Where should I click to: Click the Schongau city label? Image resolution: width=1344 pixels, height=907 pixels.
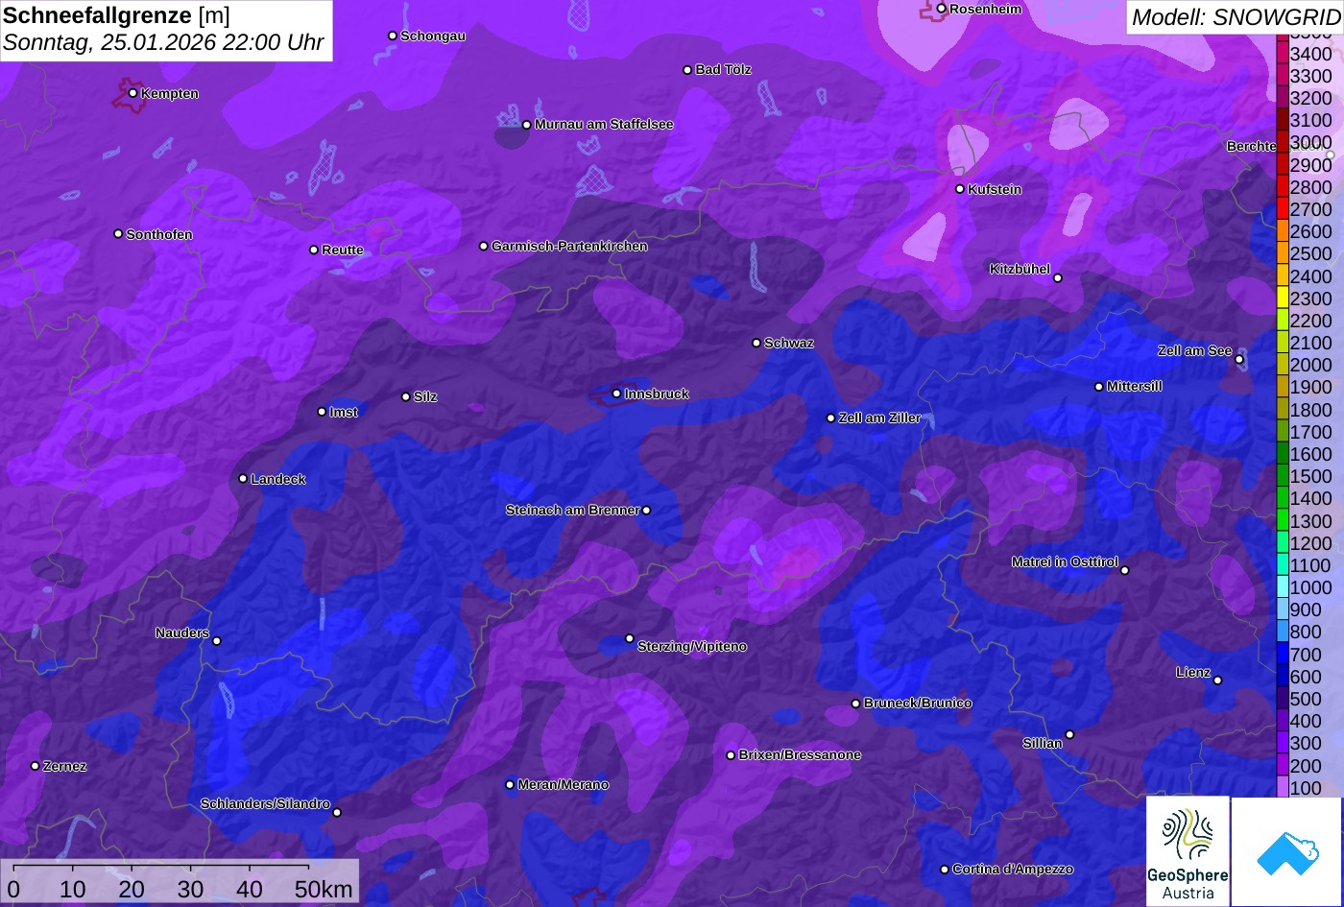click(x=433, y=36)
